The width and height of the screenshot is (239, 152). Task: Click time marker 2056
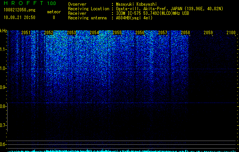click(140, 33)
